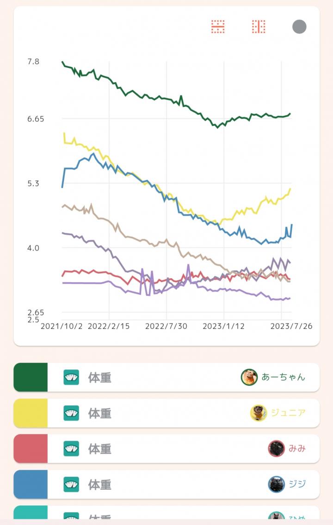Click weight scale icon in みみ row

click(71, 449)
